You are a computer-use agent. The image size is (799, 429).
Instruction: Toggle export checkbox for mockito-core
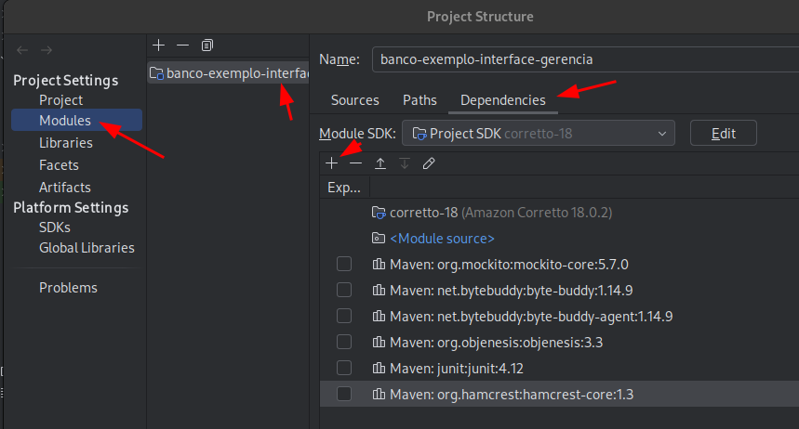[x=344, y=264]
